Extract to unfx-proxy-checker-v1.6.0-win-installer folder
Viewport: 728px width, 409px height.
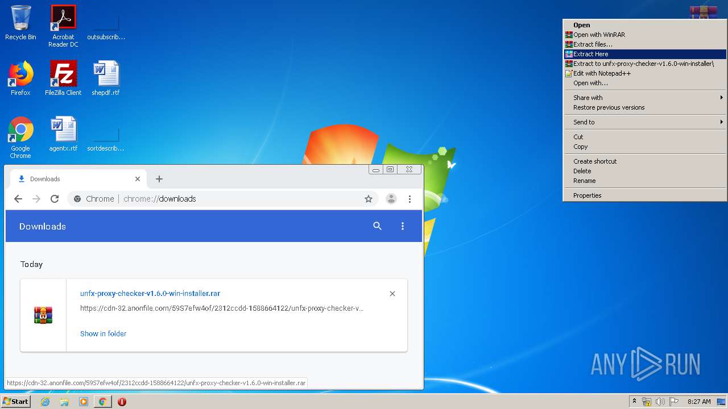[x=645, y=64]
